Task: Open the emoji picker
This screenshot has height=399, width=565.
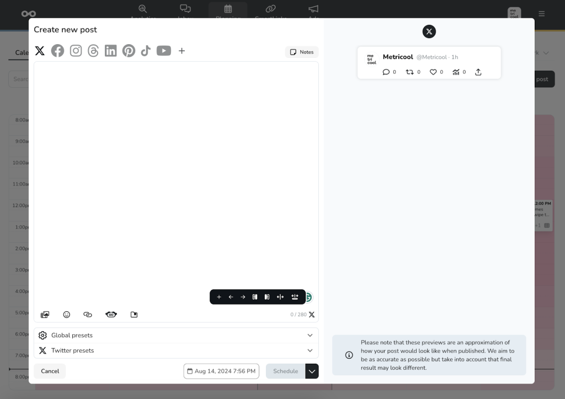Action: [67, 315]
